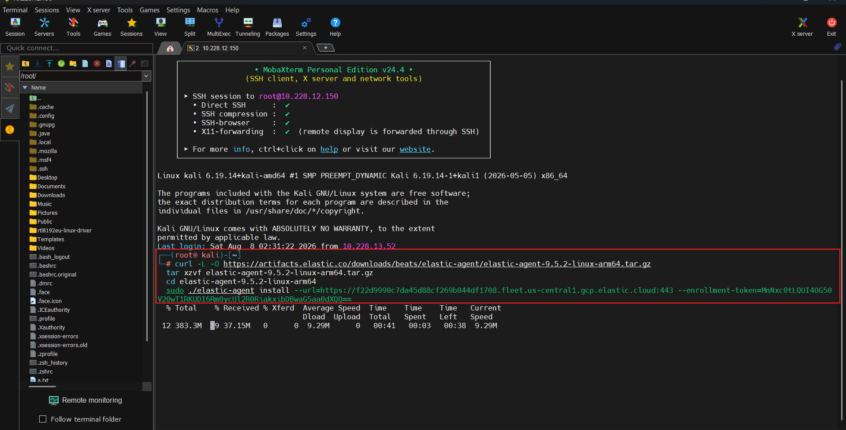Screen dimensions: 846x430
Task: Open the X server menu
Action: click(99, 10)
